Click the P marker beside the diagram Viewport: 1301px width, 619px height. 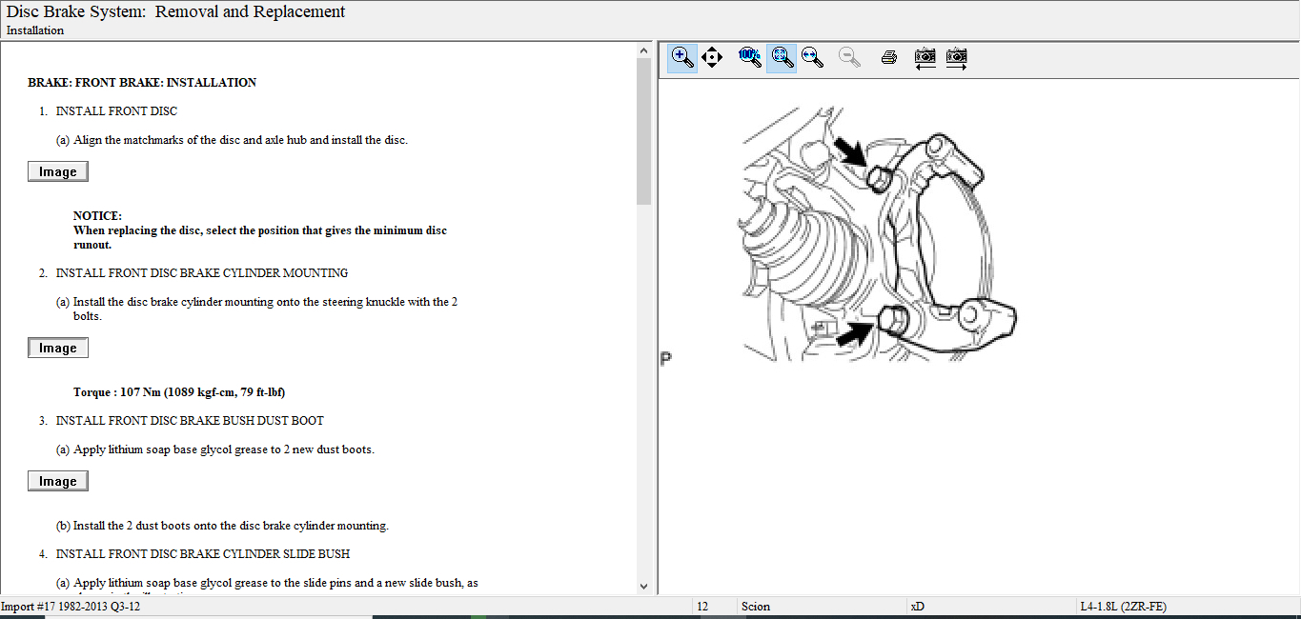click(665, 359)
